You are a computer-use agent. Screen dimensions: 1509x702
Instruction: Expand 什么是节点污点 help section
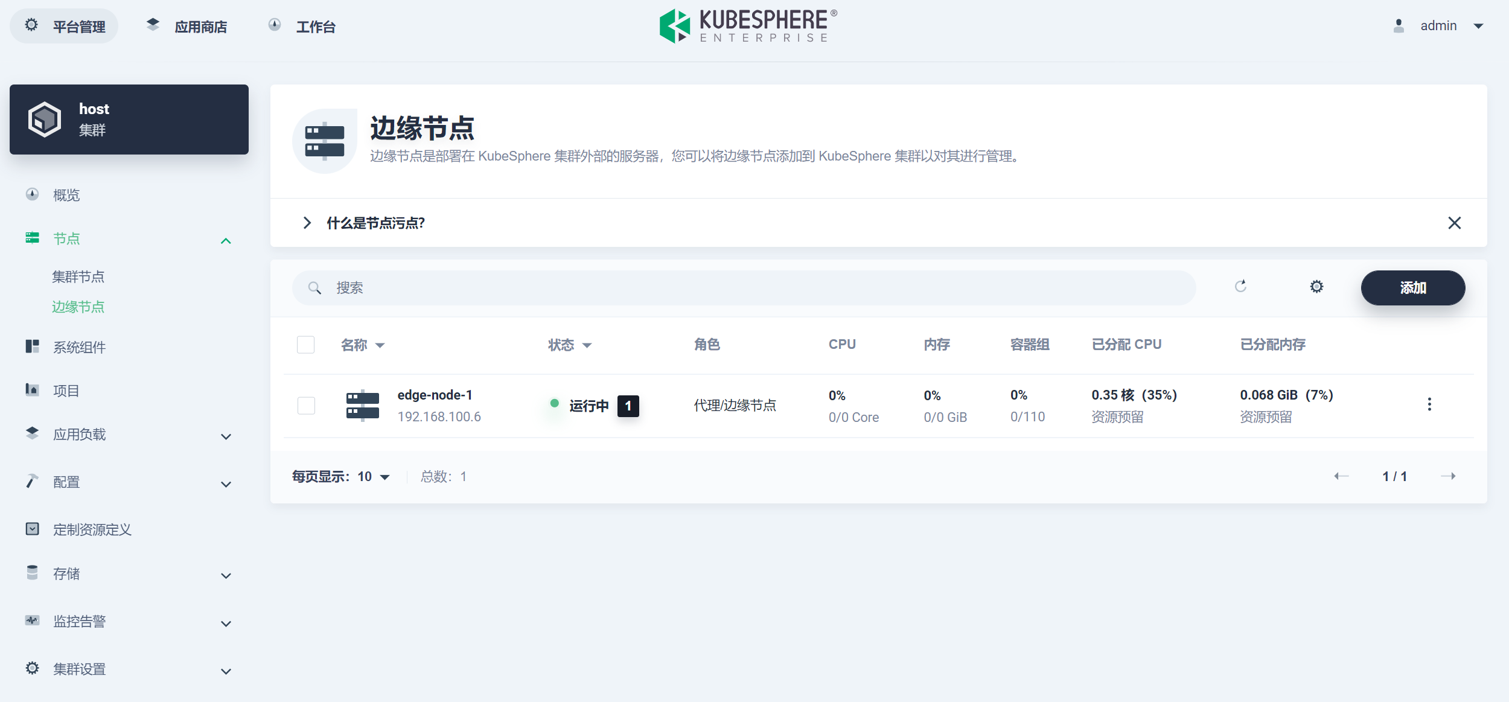coord(307,223)
